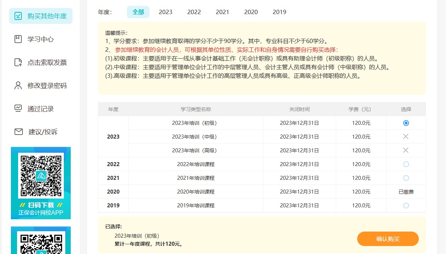Select the 2022年培训课程 radio button

pos(406,164)
